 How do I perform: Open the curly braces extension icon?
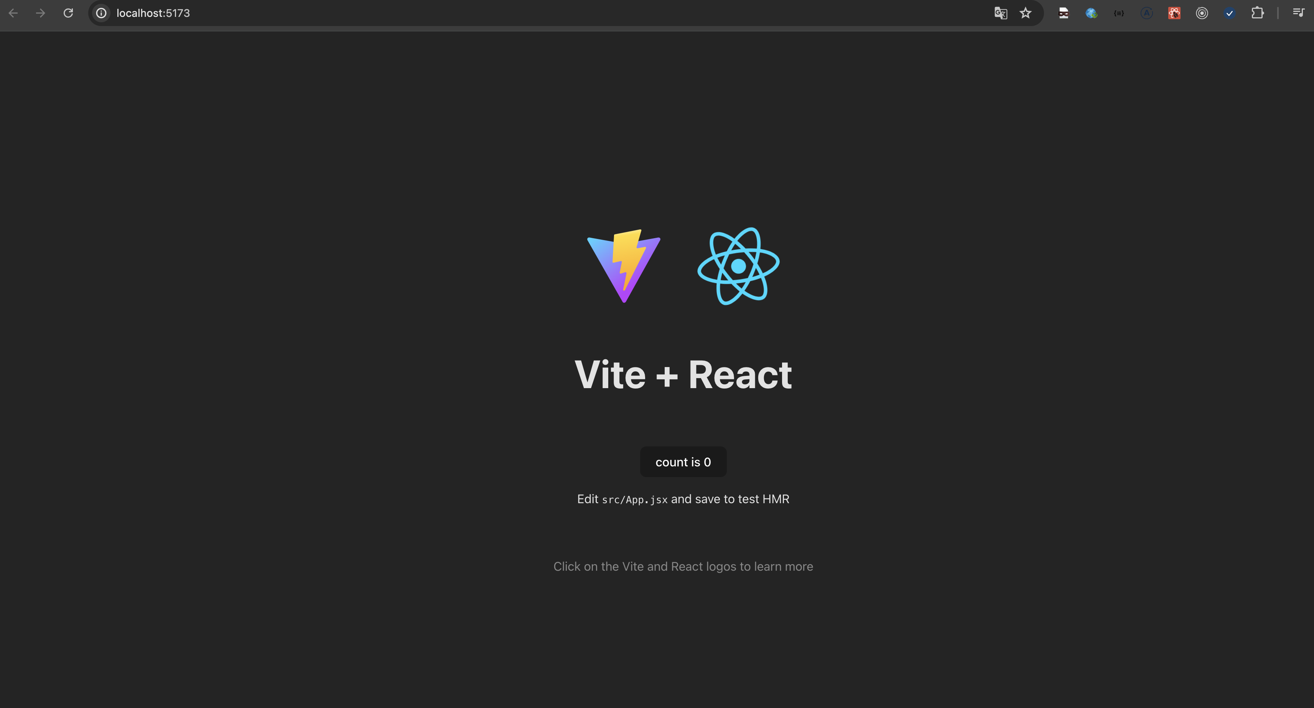[1119, 13]
